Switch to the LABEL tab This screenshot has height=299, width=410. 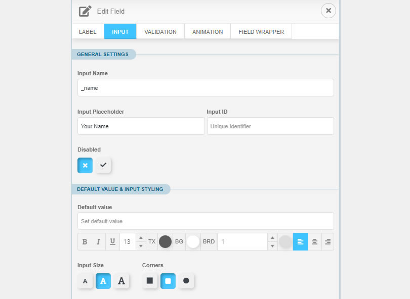point(88,32)
